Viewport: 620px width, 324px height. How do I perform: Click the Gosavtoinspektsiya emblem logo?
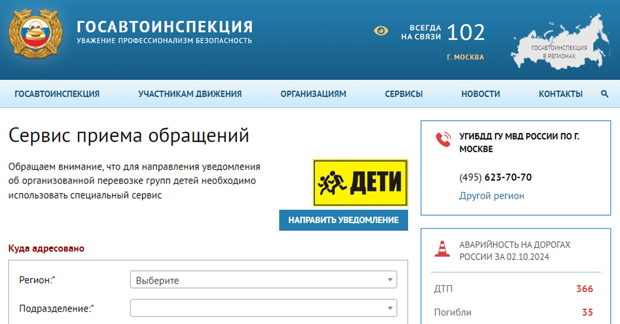click(36, 34)
